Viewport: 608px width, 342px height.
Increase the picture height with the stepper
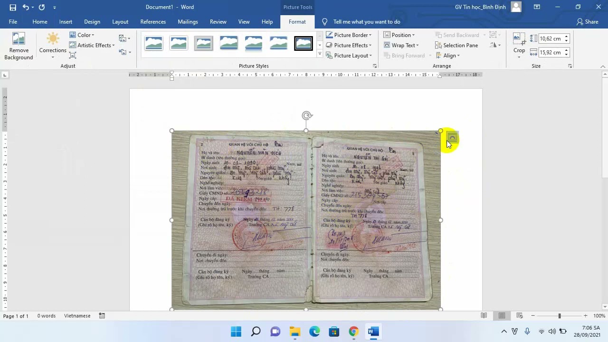pos(567,37)
